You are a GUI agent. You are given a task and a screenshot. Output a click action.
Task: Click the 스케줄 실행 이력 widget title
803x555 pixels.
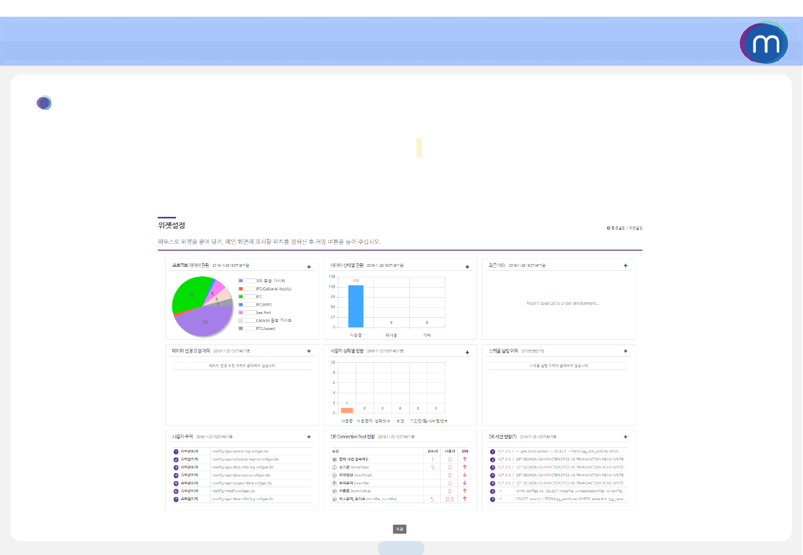(503, 351)
